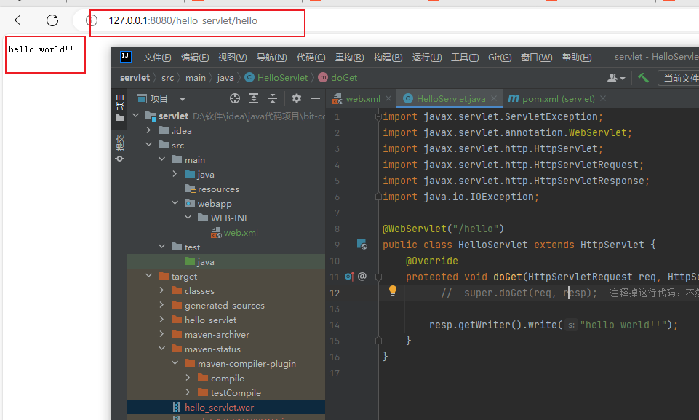Viewport: 699px width, 420px height.
Task: Toggle the 提交 side tool window
Action: pos(119,148)
